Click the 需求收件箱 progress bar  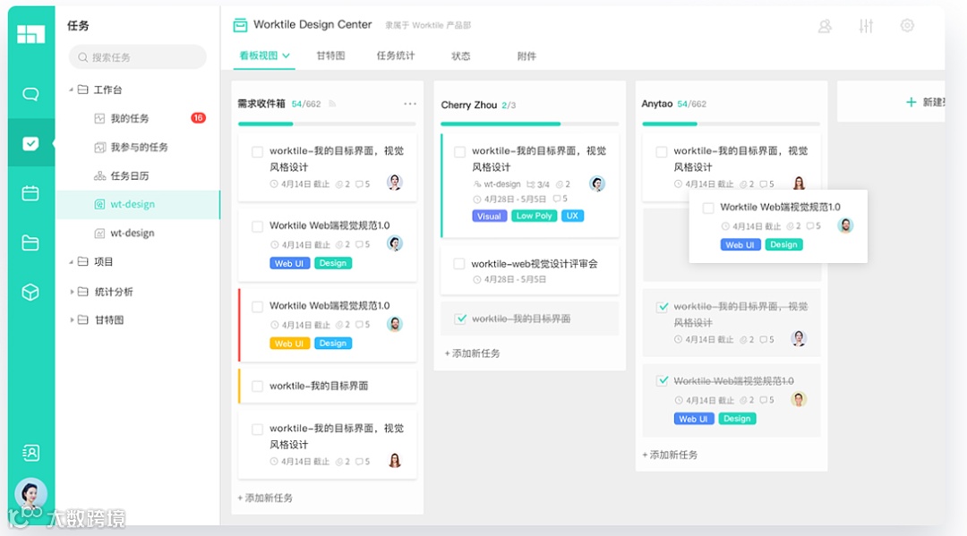[328, 123]
